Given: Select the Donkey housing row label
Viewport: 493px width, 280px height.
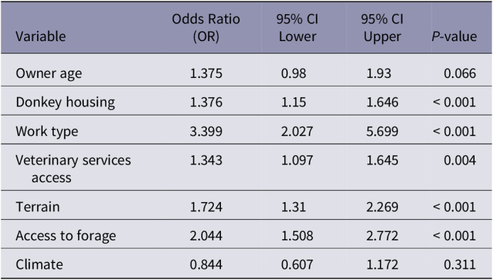Looking at the screenshot, I should 65,102.
